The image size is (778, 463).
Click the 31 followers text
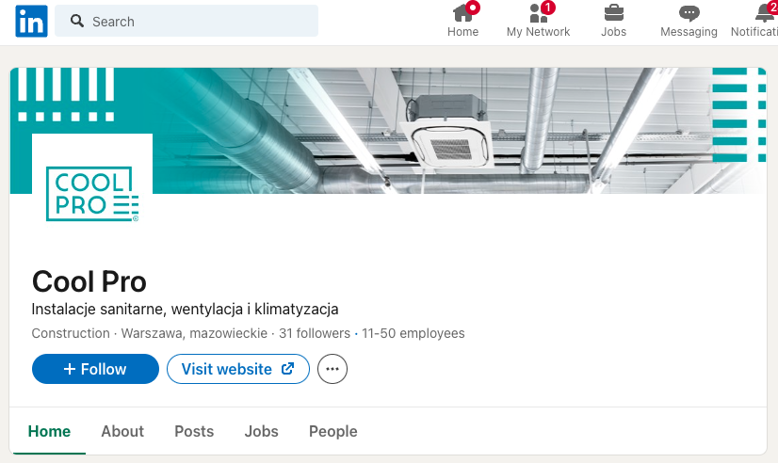click(x=315, y=333)
